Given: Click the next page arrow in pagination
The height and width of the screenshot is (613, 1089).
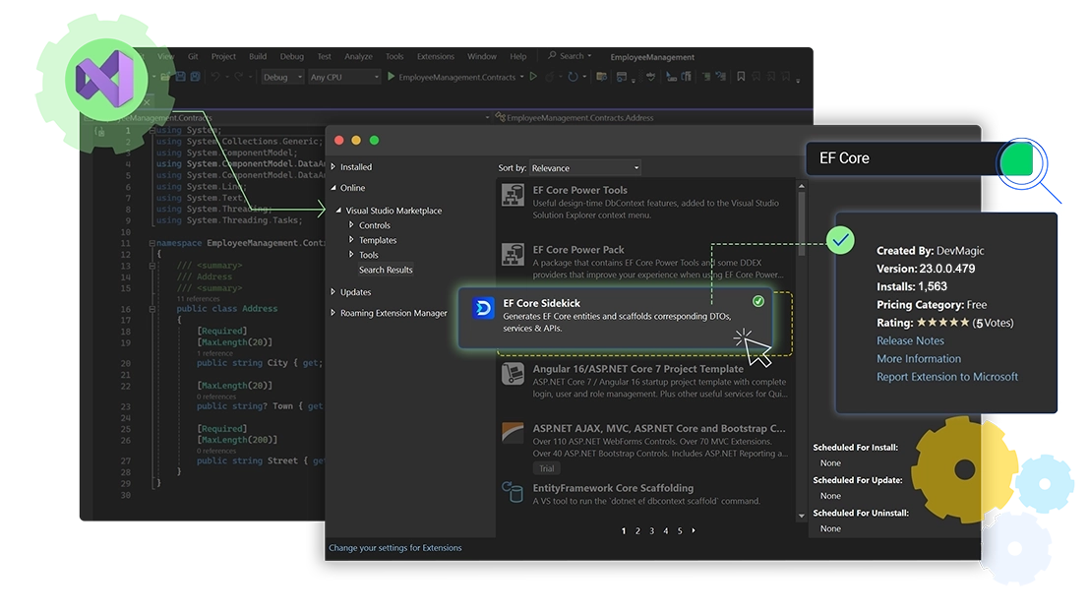Looking at the screenshot, I should (x=694, y=531).
